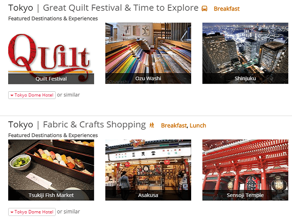Click Breakfast link on Fabric & Crafts day
The width and height of the screenshot is (292, 219).
[x=174, y=125]
